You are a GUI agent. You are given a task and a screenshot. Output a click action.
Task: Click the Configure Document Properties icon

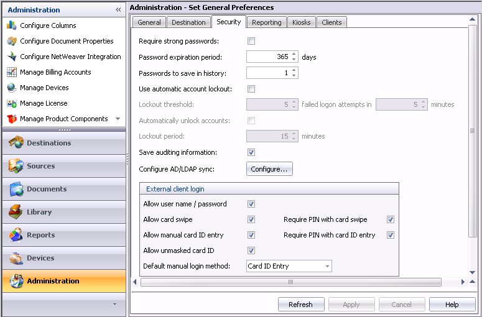coord(12,41)
